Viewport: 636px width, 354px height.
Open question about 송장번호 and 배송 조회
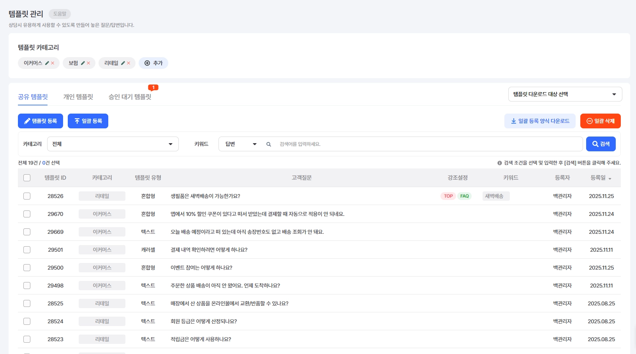pyautogui.click(x=247, y=232)
